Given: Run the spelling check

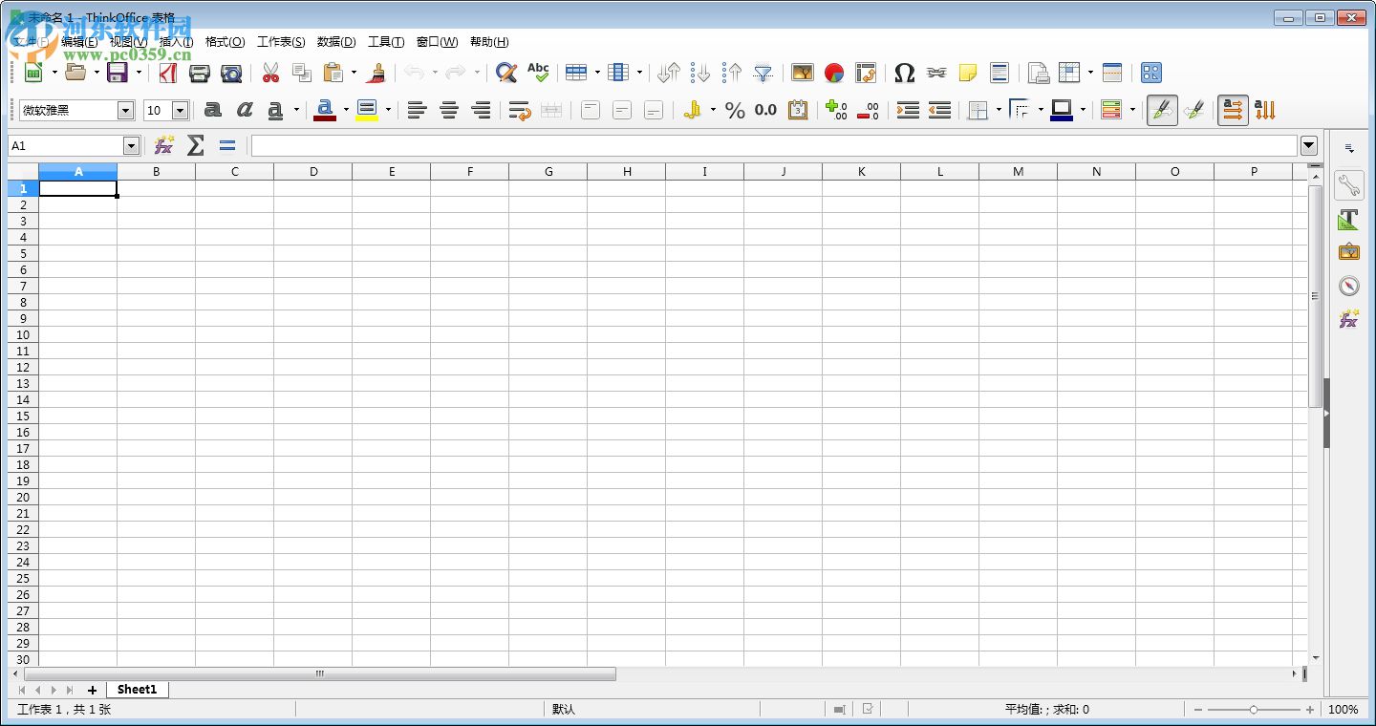Looking at the screenshot, I should coord(538,73).
